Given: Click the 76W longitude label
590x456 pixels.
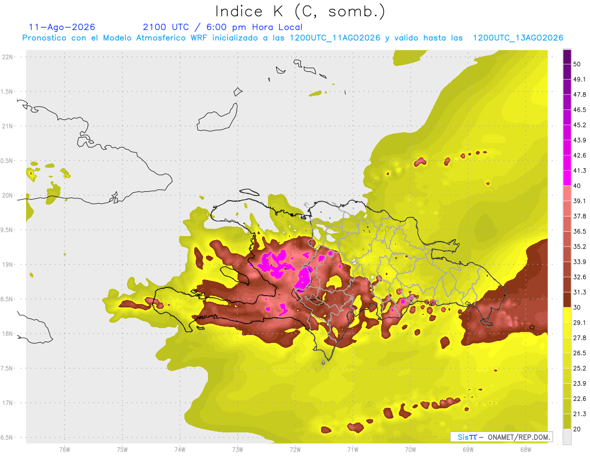Looking at the screenshot, I should click(x=64, y=449).
